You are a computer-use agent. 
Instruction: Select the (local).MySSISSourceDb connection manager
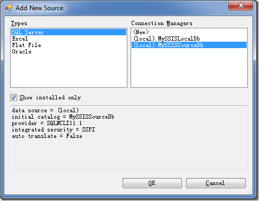[189, 45]
